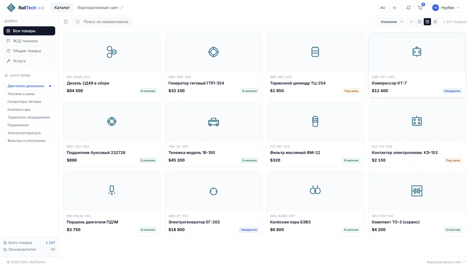The height and width of the screenshot is (267, 470).
Task: Open the Название sort dropdown
Action: [392, 22]
